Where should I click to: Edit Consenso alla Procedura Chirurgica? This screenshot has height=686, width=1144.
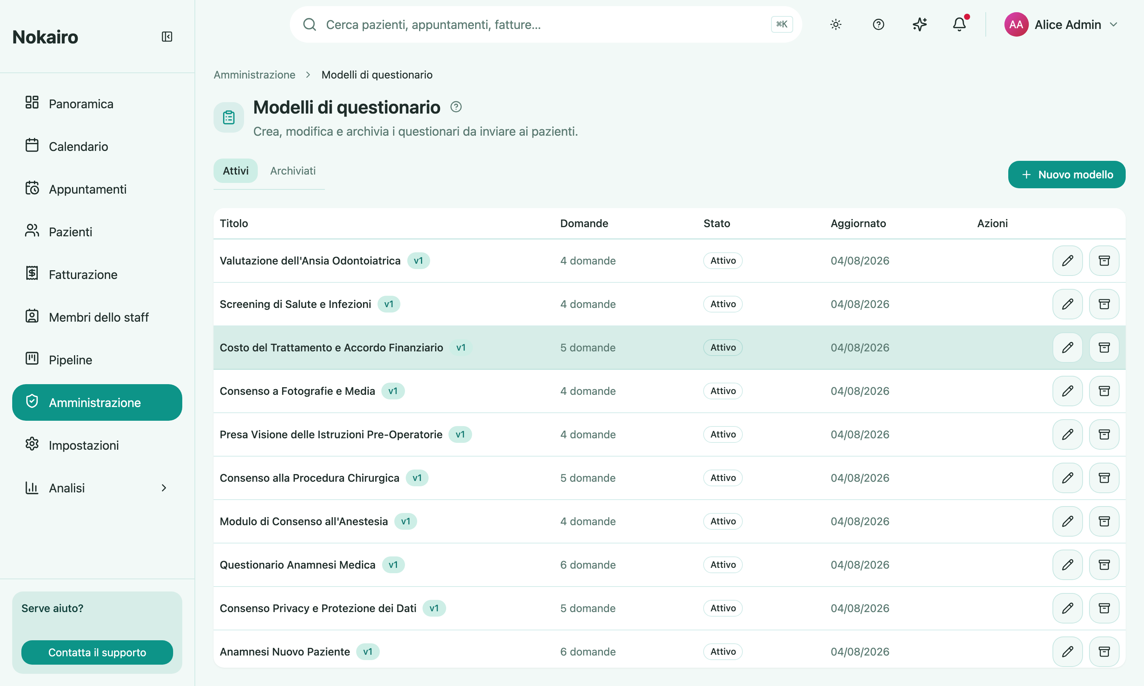tap(1067, 478)
